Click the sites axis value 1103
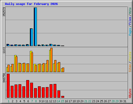 pos(4,50)
